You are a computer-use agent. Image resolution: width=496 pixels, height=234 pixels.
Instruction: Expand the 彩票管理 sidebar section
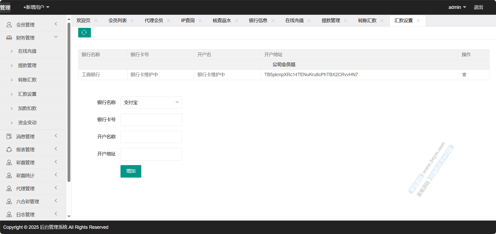point(56,162)
